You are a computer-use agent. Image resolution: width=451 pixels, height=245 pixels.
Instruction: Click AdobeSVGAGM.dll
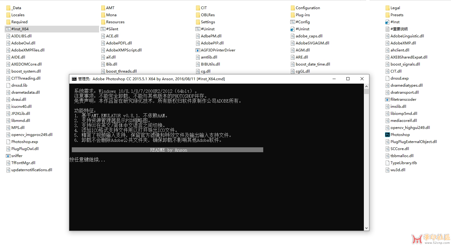(310, 43)
